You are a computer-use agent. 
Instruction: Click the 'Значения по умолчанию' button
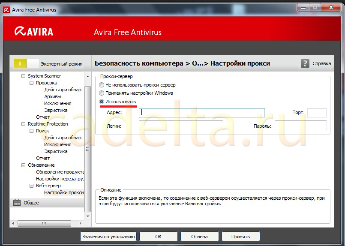coord(108,237)
